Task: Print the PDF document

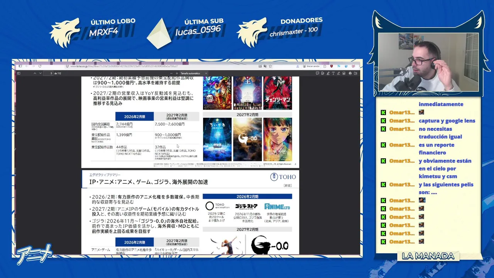Action: [350, 73]
